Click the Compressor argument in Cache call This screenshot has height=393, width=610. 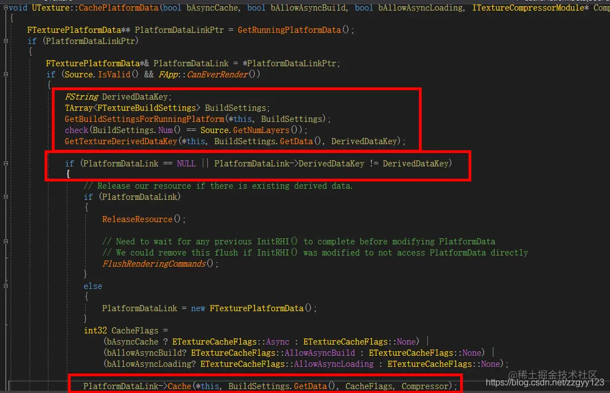pyautogui.click(x=425, y=386)
